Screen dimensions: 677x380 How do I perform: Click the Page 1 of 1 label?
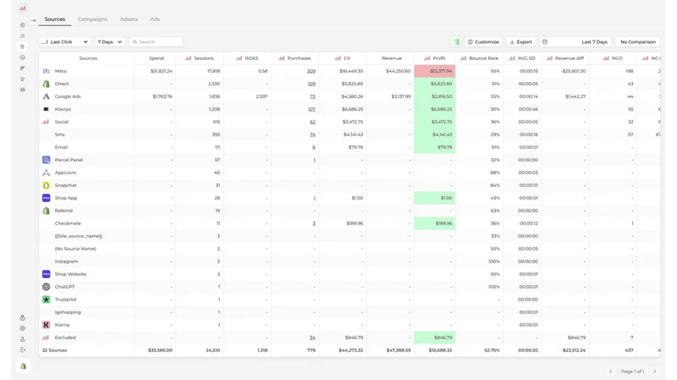[632, 372]
